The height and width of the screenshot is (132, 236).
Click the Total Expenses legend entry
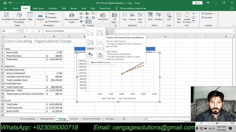point(127,99)
